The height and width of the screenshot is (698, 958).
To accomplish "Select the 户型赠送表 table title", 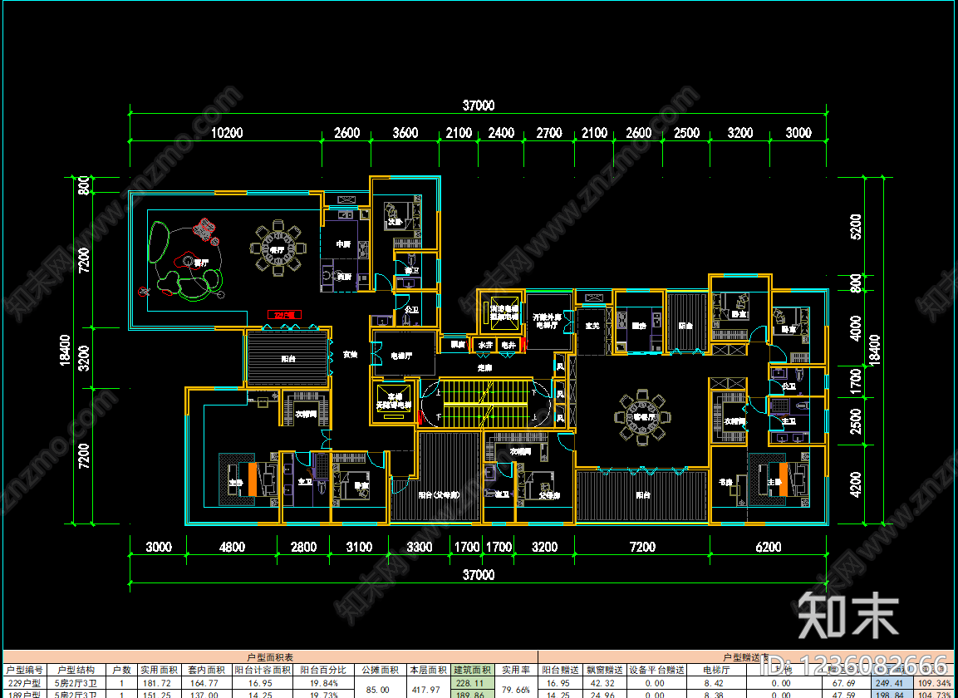I will pyautogui.click(x=746, y=657).
